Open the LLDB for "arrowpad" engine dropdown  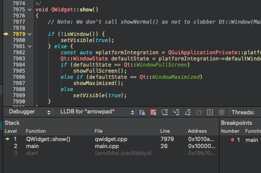[x=97, y=112]
